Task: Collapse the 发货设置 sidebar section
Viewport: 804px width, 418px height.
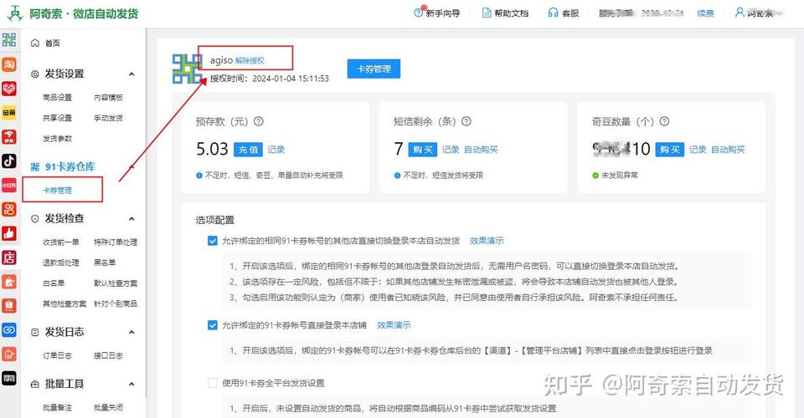Action: [x=131, y=74]
